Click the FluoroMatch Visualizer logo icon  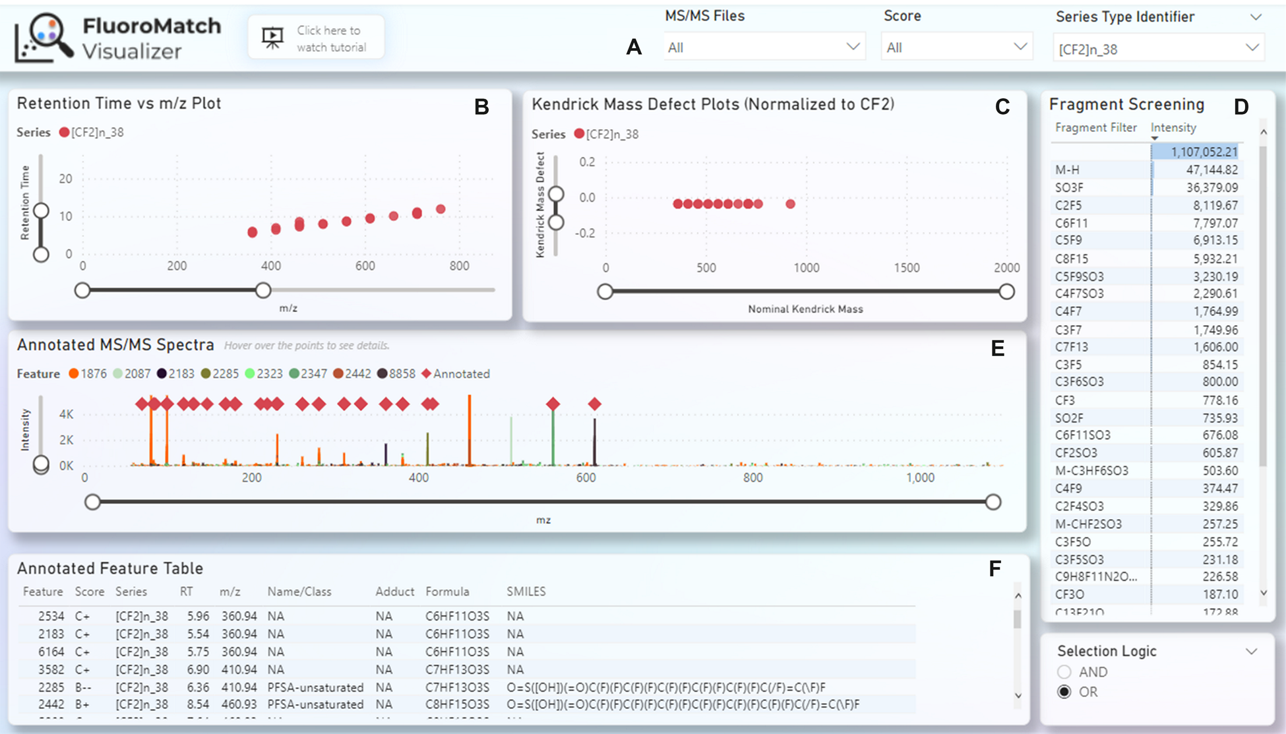[45, 38]
